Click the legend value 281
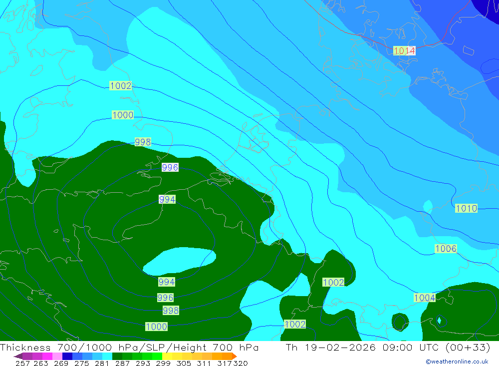Screen dimensions: 499x366 pyautogui.click(x=102, y=363)
